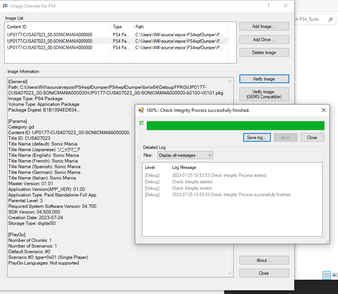Close the progress dialog with Close button

(x=312, y=138)
